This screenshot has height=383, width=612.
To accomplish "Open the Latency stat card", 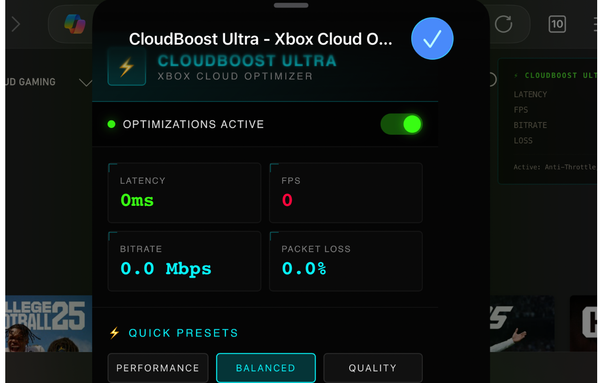I will tap(185, 193).
